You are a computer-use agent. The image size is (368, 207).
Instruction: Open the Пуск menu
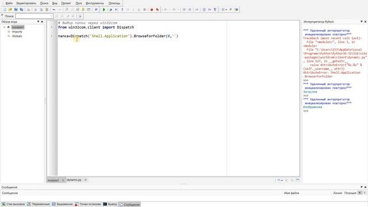click(x=79, y=3)
